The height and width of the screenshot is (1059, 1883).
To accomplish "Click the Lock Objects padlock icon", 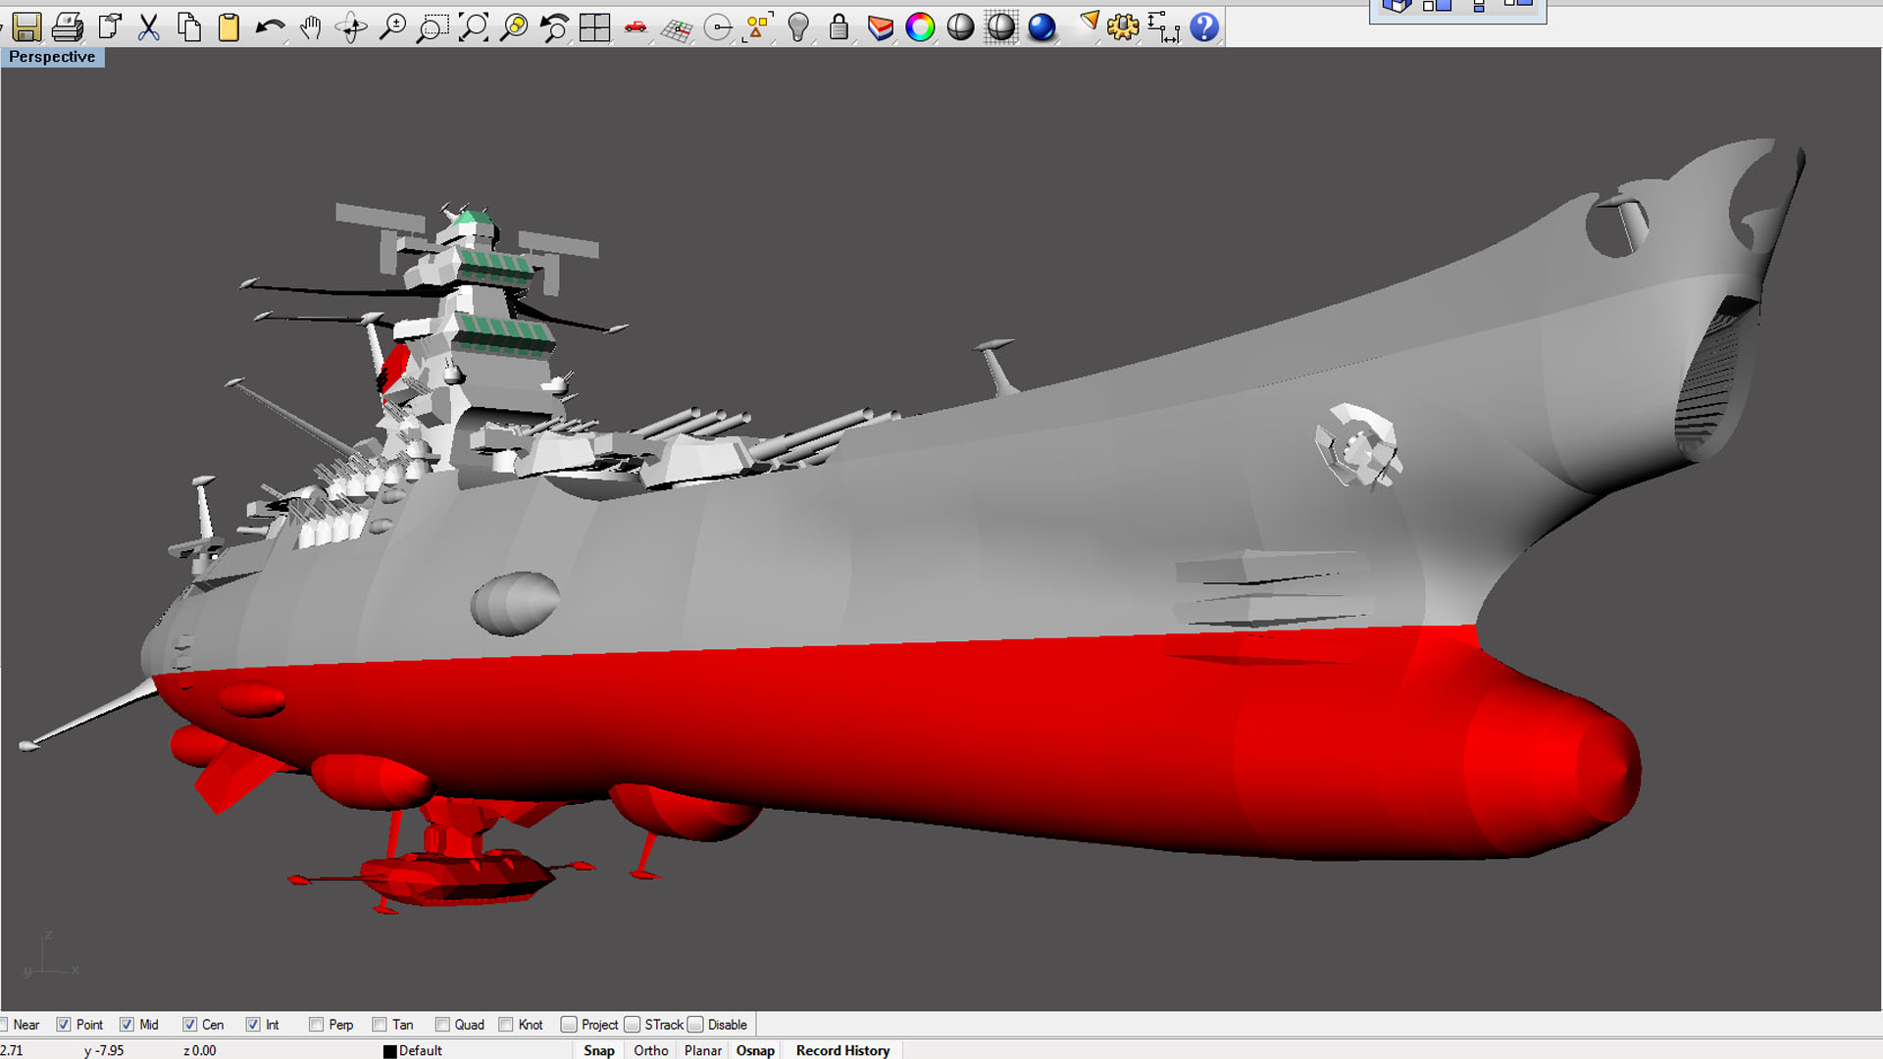I will coord(839,26).
